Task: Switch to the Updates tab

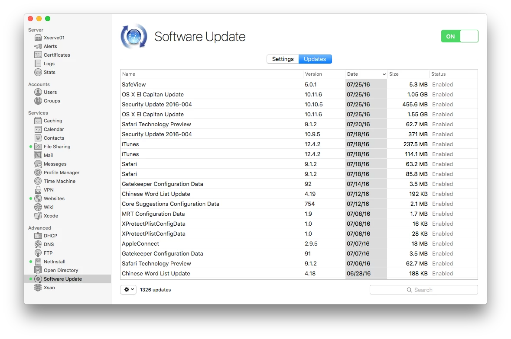Action: click(x=315, y=59)
